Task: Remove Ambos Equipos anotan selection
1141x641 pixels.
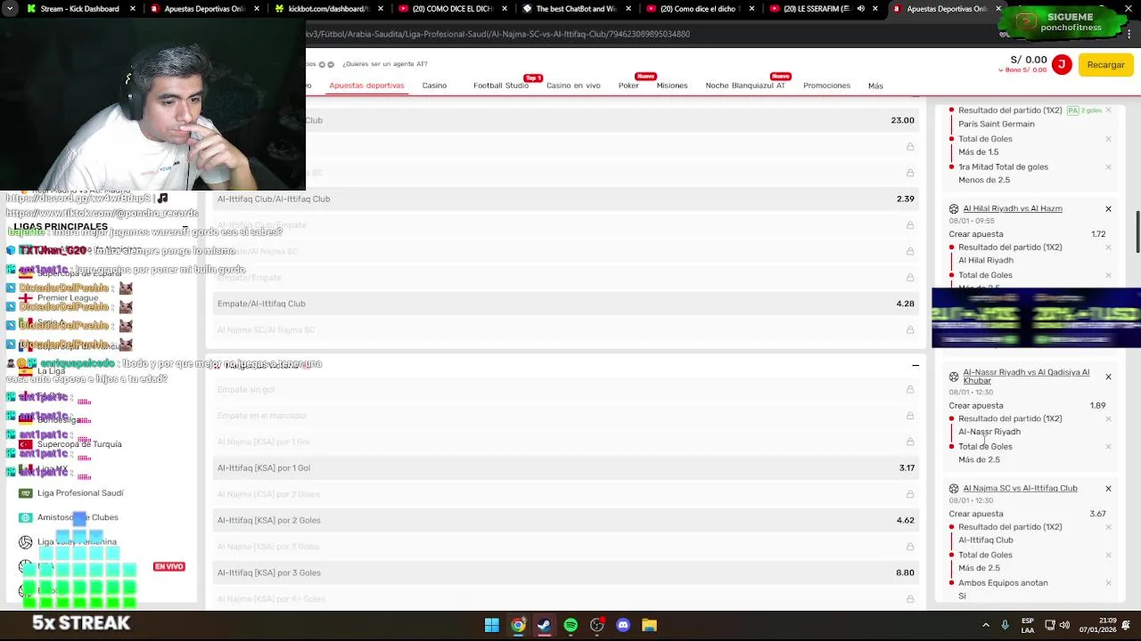Action: pos(1108,583)
